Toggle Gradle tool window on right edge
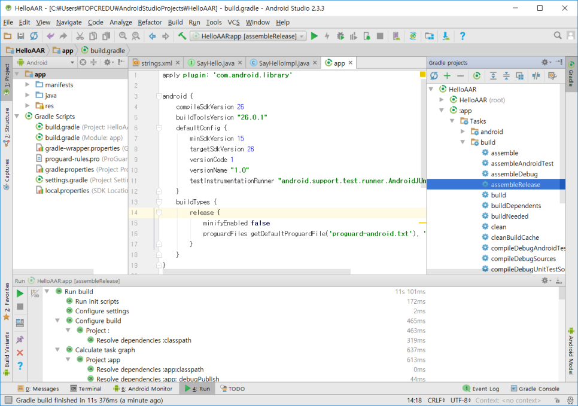Image resolution: width=578 pixels, height=406 pixels. 571,74
